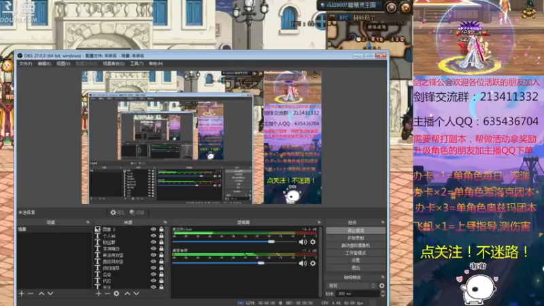This screenshot has width=544, height=306.
Task: Lock toggle for the 图像 2 source
Action: click(161, 229)
